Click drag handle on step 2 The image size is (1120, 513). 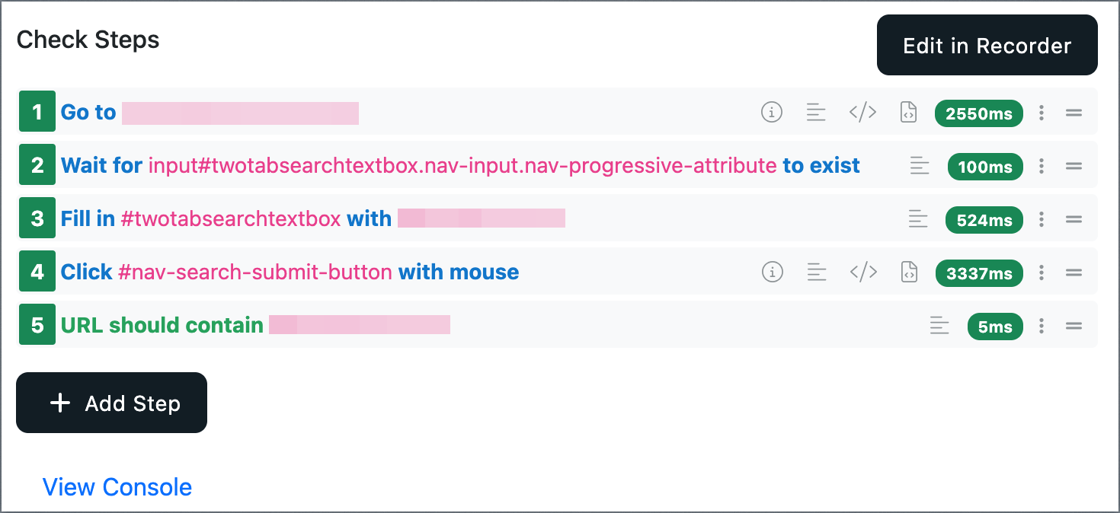point(1074,166)
